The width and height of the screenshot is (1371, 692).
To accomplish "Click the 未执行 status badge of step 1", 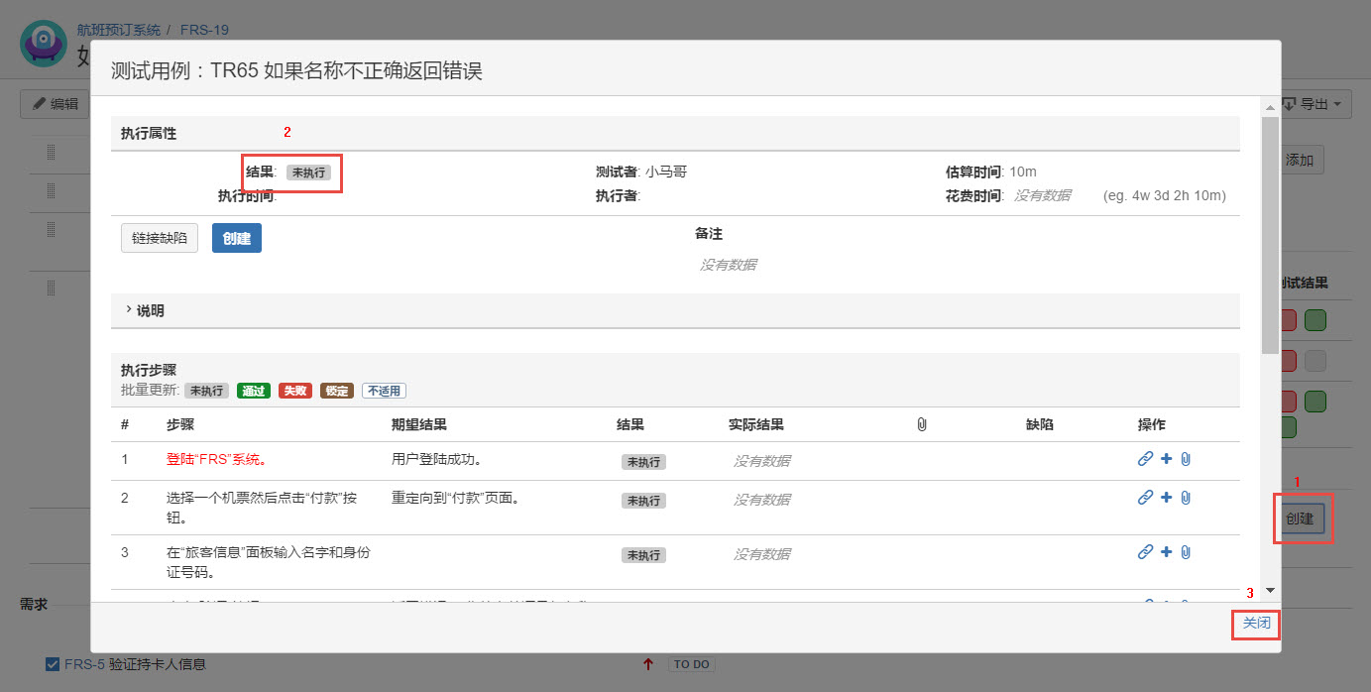I will click(643, 462).
